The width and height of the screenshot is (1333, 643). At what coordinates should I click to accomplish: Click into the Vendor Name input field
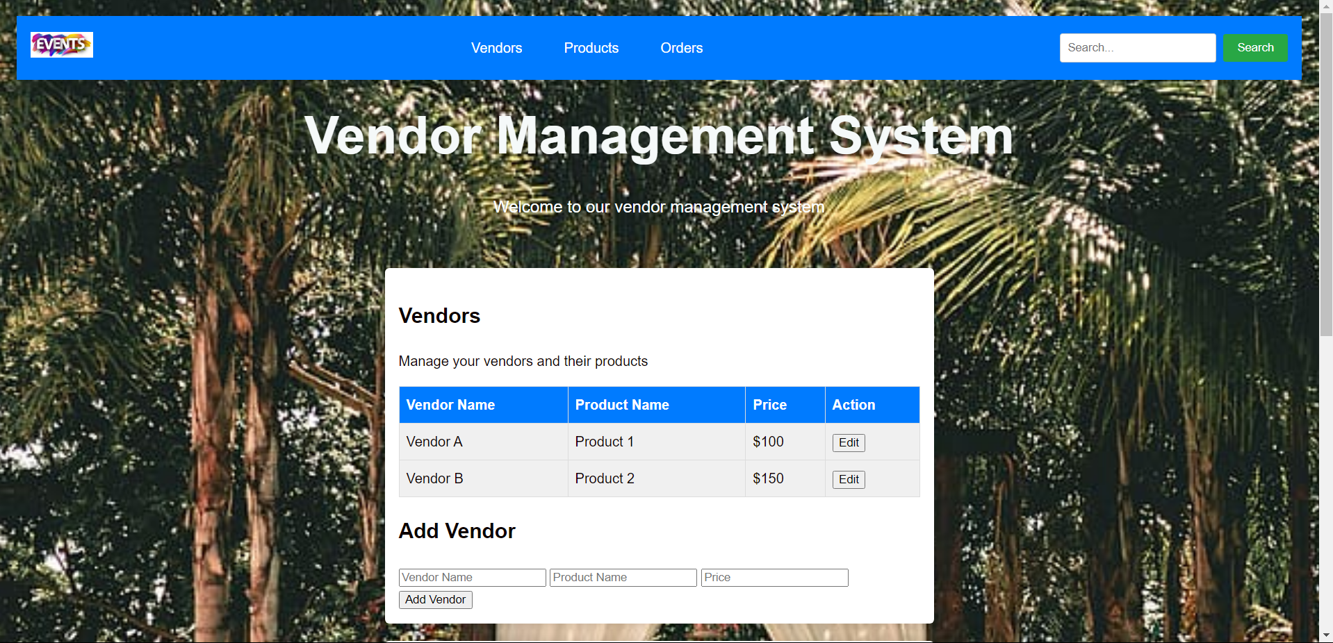pyautogui.click(x=472, y=578)
